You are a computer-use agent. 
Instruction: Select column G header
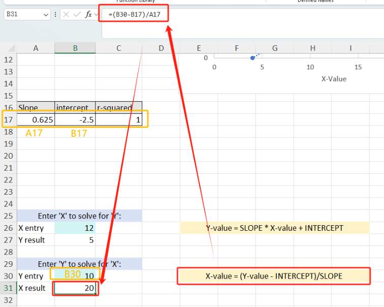(x=275, y=48)
